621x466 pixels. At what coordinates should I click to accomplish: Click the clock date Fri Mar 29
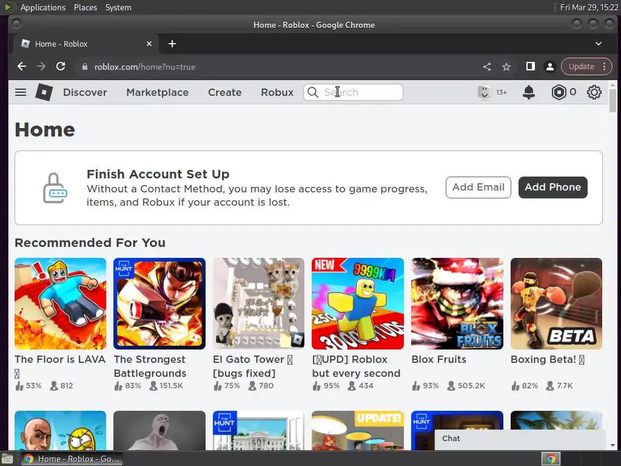coord(589,7)
